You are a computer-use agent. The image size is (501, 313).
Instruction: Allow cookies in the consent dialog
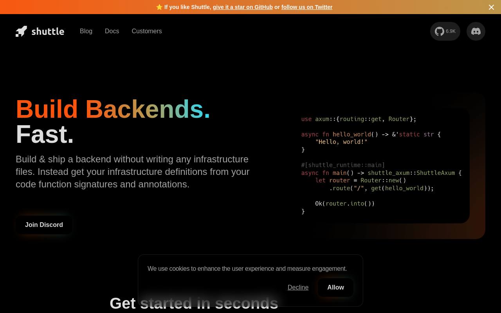click(x=335, y=288)
